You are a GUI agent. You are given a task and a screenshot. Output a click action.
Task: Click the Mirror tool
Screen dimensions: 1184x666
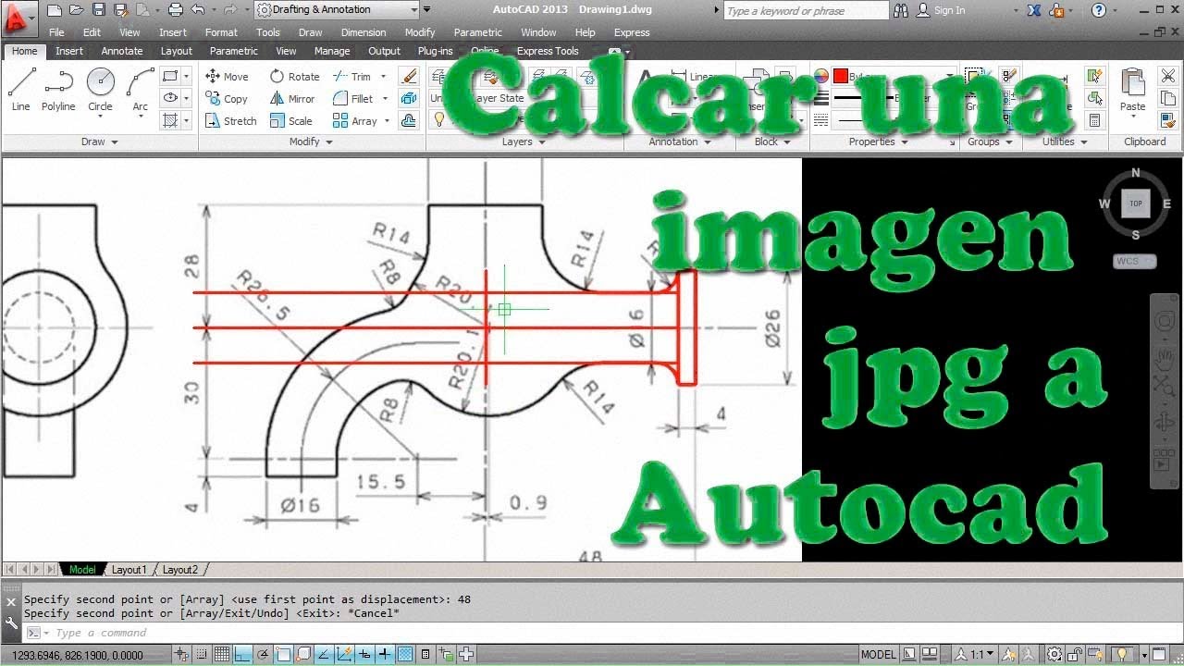(x=292, y=99)
